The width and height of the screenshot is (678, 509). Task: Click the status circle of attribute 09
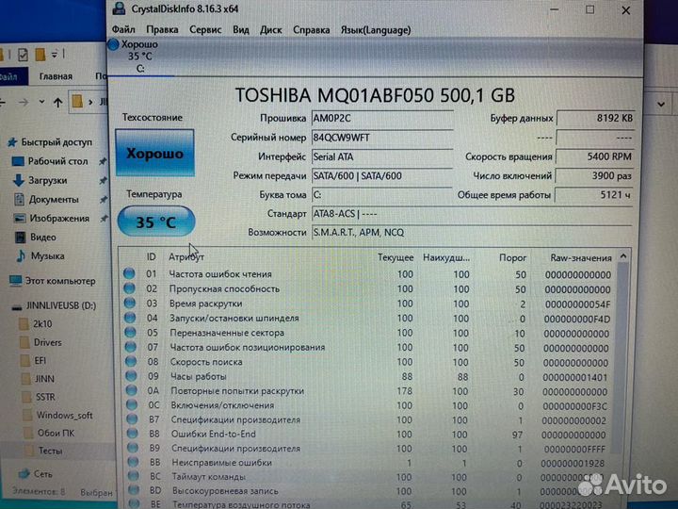click(132, 376)
